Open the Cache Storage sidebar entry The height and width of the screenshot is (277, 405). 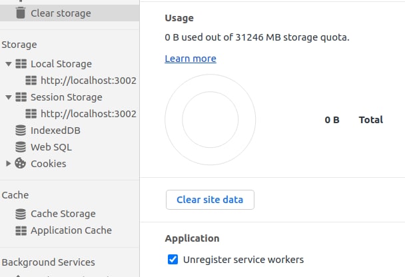click(63, 214)
